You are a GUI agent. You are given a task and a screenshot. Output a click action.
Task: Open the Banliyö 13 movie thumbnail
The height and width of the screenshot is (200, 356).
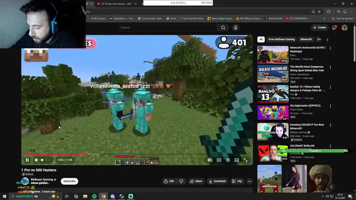273,94
